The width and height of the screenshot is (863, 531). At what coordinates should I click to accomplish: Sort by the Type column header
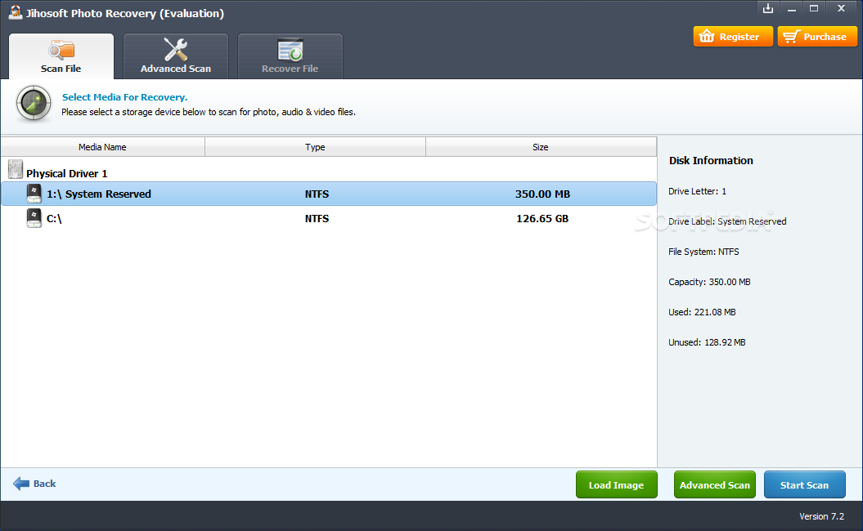coord(316,147)
